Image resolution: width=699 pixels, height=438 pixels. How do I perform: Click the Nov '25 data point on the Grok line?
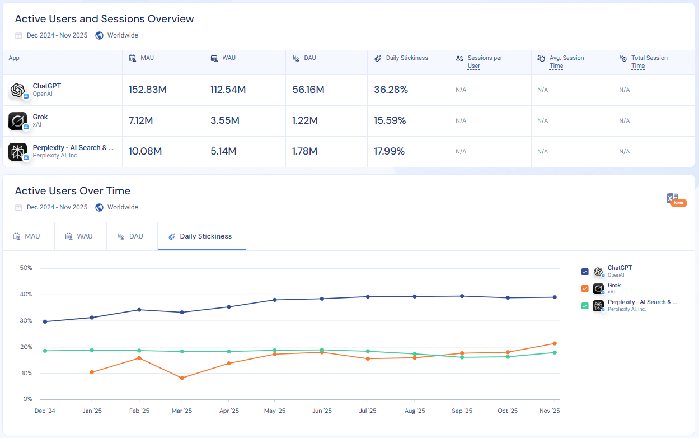tap(554, 343)
